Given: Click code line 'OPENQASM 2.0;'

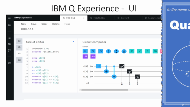Looking at the screenshot, I should [40, 48].
